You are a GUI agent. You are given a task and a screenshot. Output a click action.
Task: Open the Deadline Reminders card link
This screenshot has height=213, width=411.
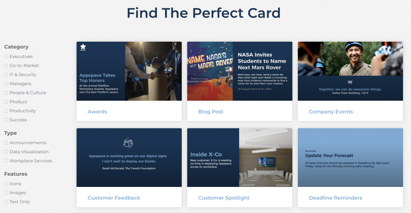tap(336, 198)
